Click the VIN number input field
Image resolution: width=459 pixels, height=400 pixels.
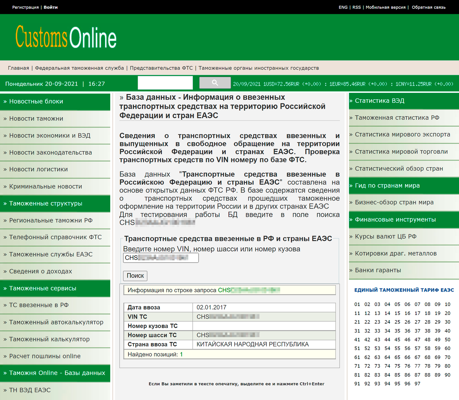(x=161, y=258)
